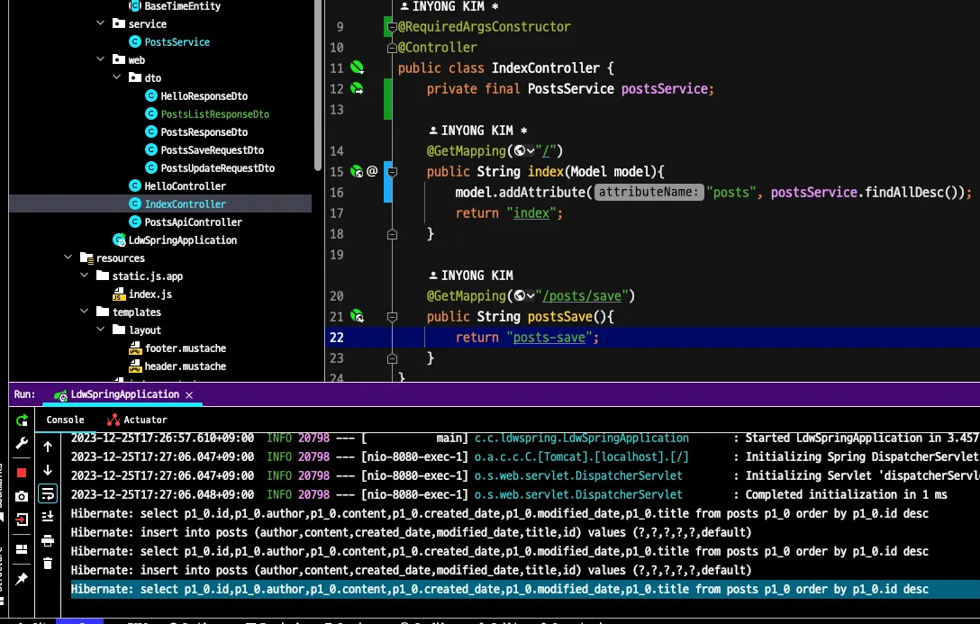This screenshot has height=624, width=980.
Task: Open globe URL dropdown beside "/posts/save" mapping
Action: click(524, 295)
